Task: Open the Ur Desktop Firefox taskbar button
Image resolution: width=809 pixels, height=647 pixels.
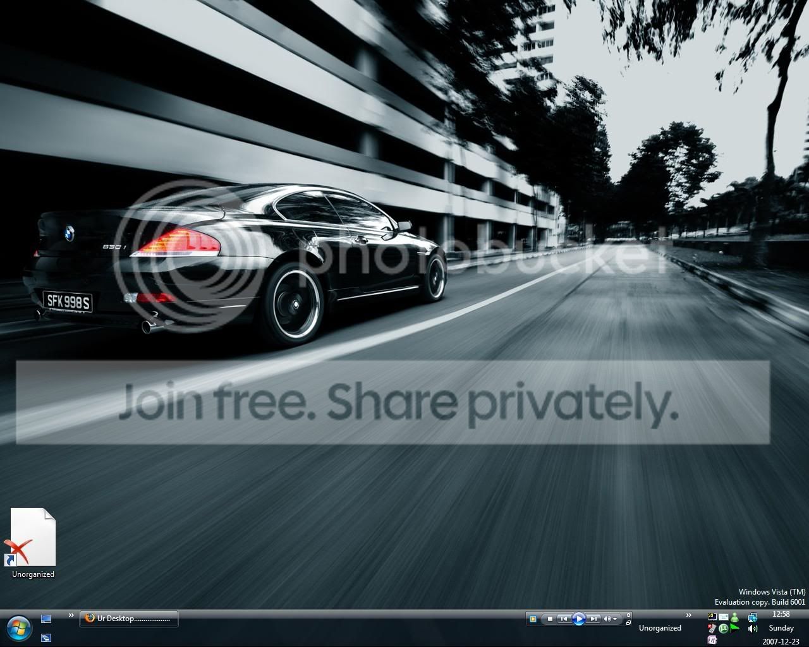Action: pyautogui.click(x=129, y=619)
